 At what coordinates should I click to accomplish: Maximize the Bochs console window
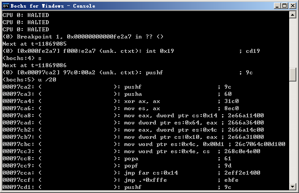pos(285,6)
